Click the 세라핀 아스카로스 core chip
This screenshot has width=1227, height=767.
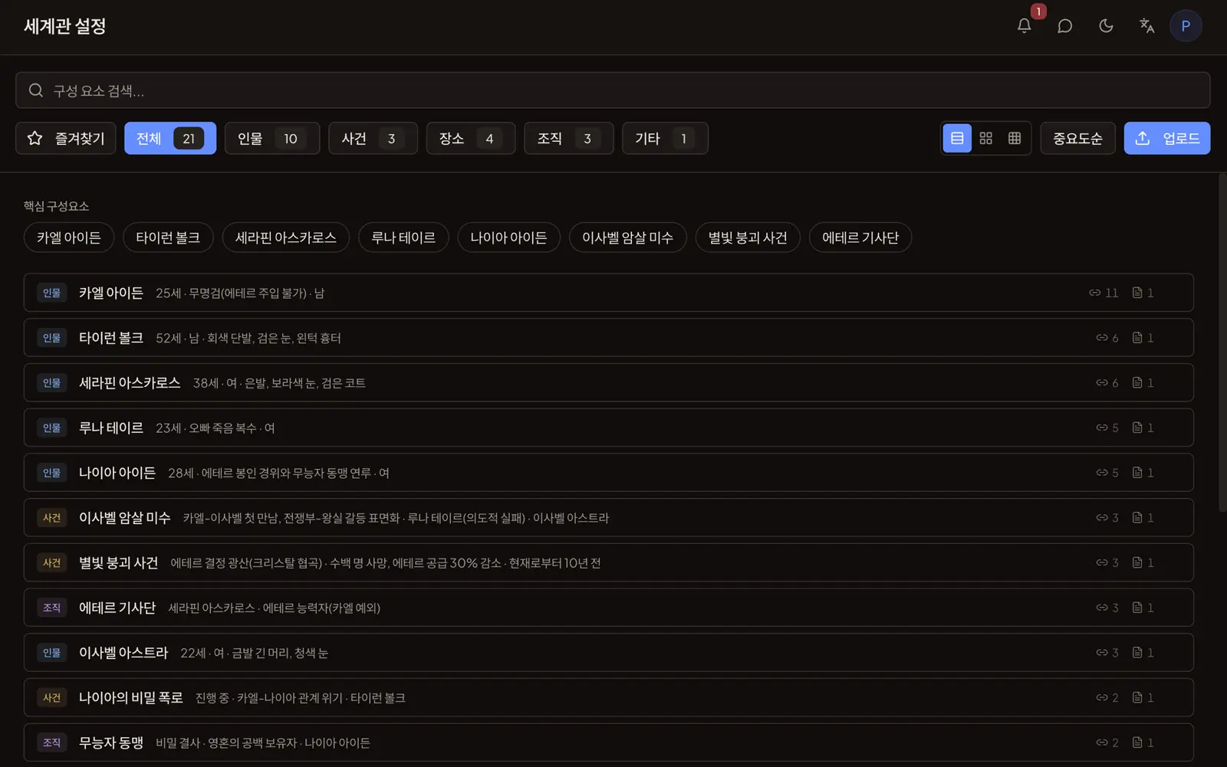coord(286,238)
